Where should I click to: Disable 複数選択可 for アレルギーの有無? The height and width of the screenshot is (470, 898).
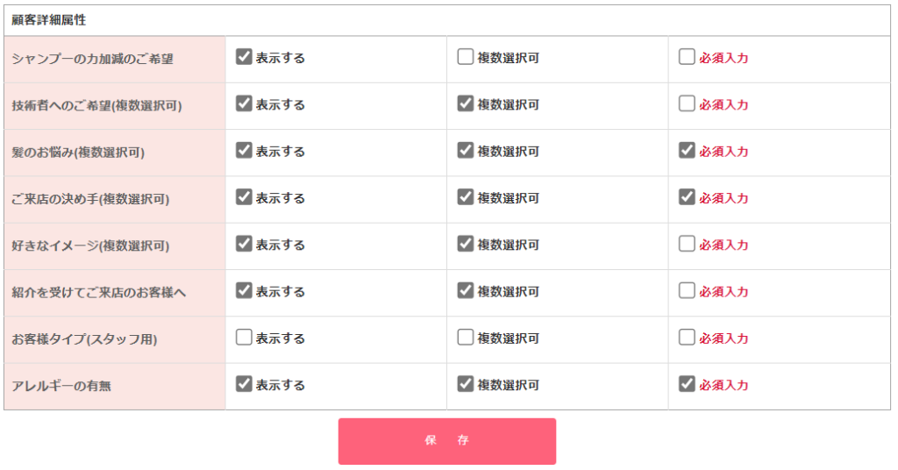466,384
